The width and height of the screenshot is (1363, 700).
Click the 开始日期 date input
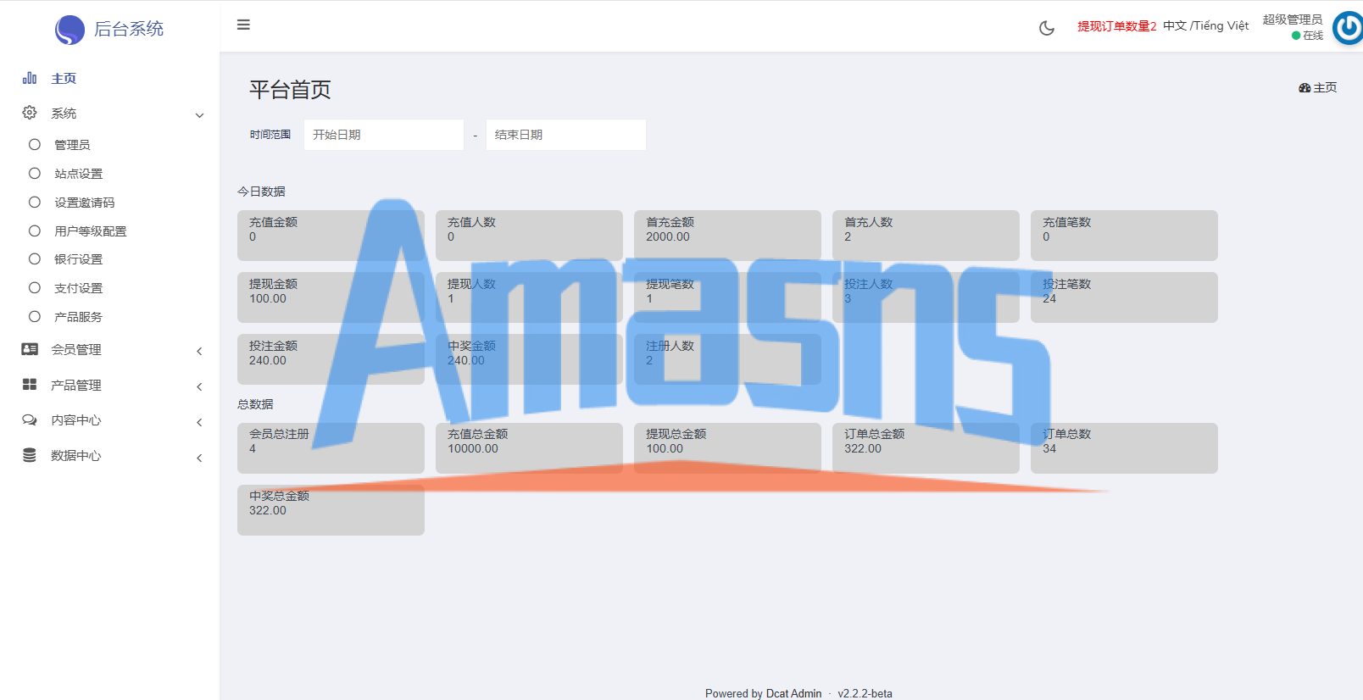[x=384, y=135]
